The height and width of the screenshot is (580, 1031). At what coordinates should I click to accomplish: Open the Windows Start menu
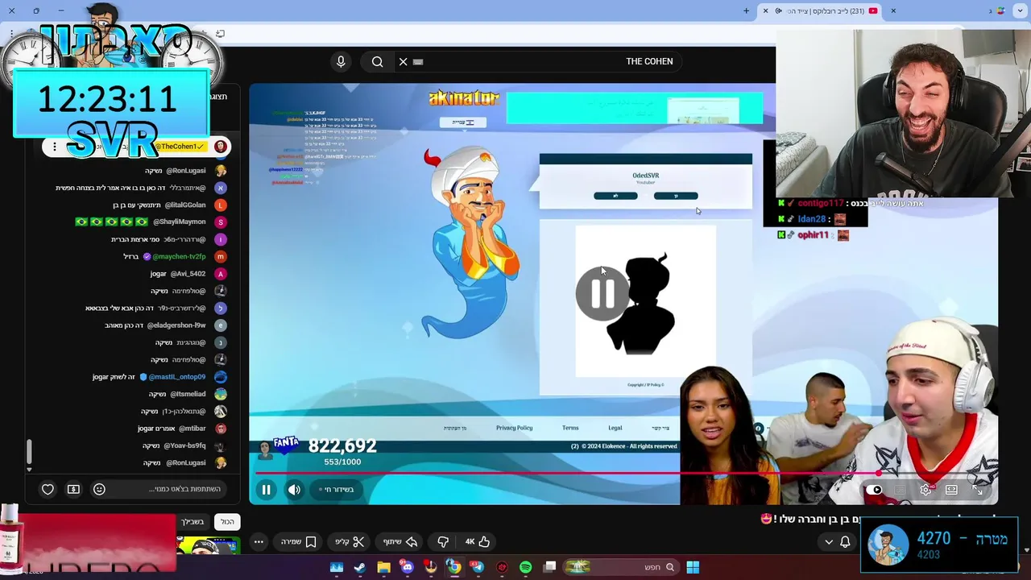click(693, 567)
